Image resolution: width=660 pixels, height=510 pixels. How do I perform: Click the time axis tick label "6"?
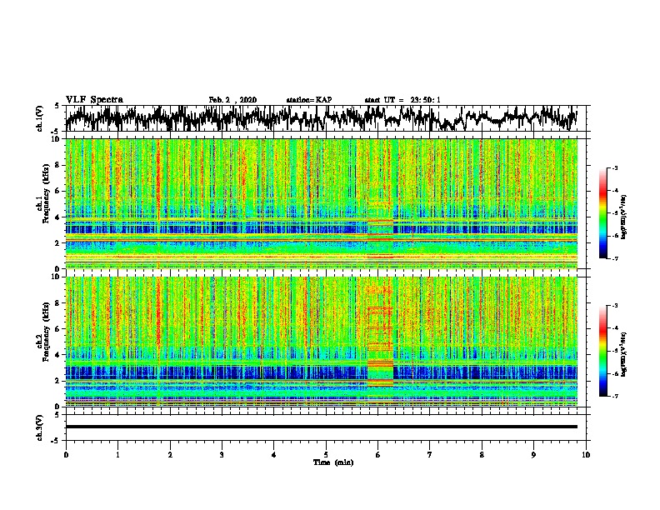(x=378, y=455)
